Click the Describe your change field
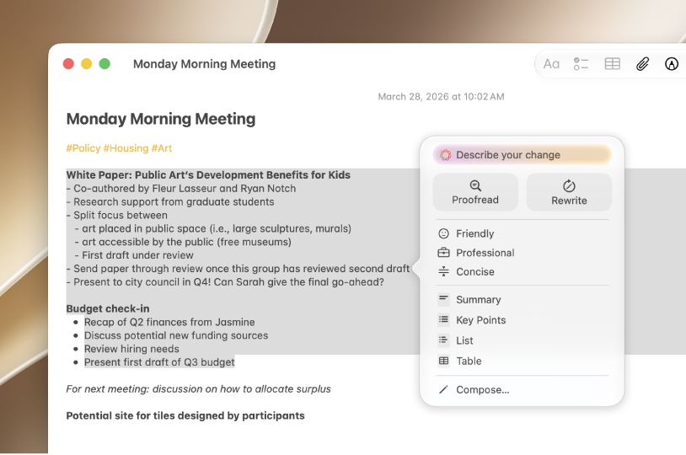 coord(522,155)
